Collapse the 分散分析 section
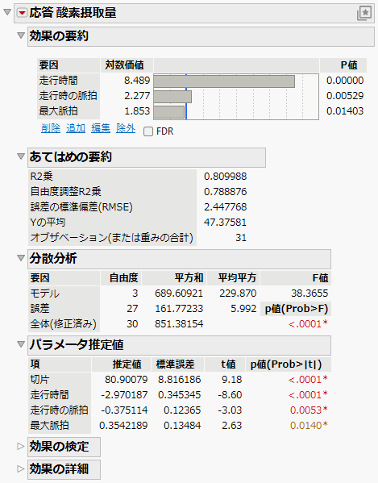378x483 pixels. coord(21,258)
